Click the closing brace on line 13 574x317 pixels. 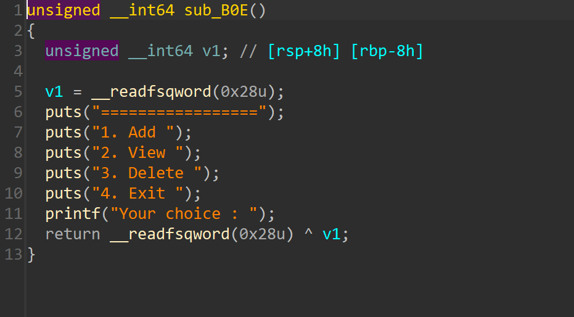(x=31, y=254)
